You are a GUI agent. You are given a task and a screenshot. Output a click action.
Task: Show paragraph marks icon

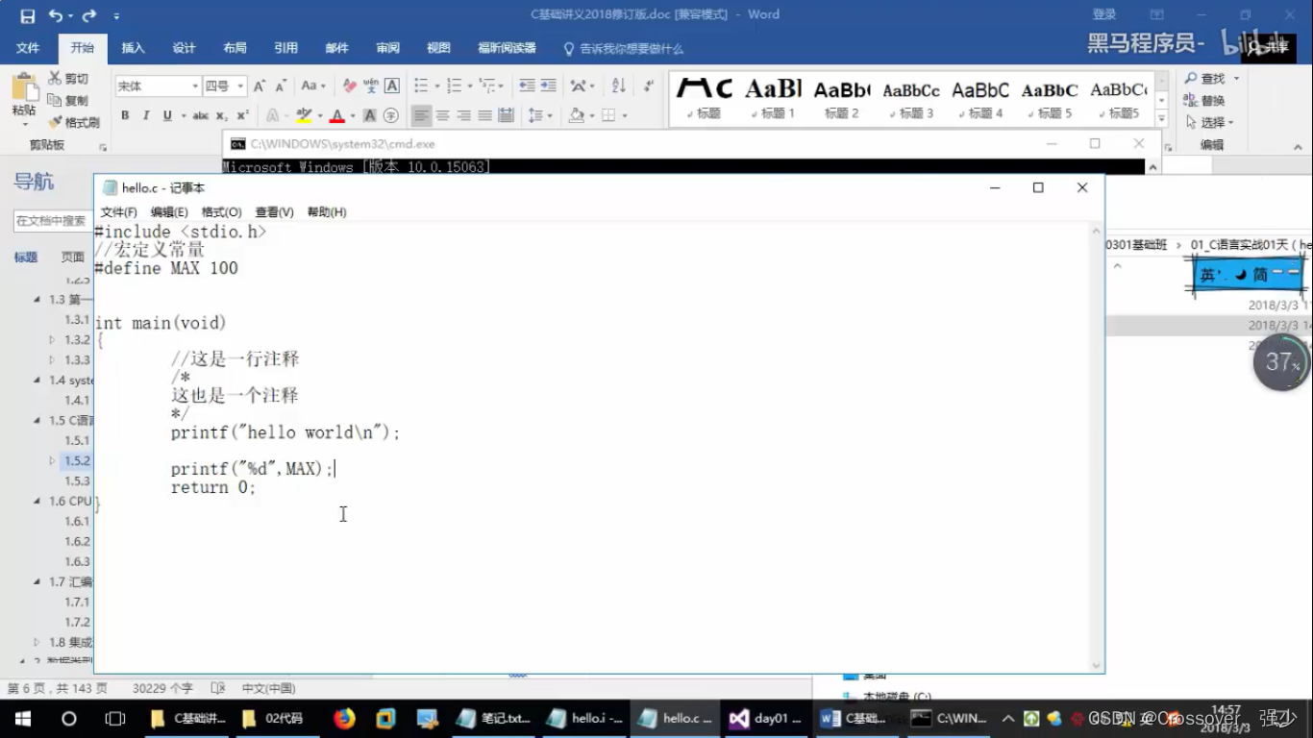(x=650, y=86)
